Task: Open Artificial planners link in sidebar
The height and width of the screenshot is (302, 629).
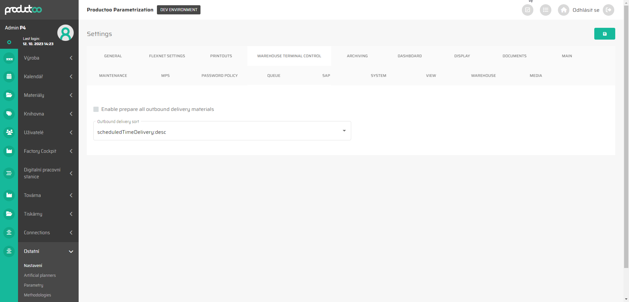Action: coord(40,275)
